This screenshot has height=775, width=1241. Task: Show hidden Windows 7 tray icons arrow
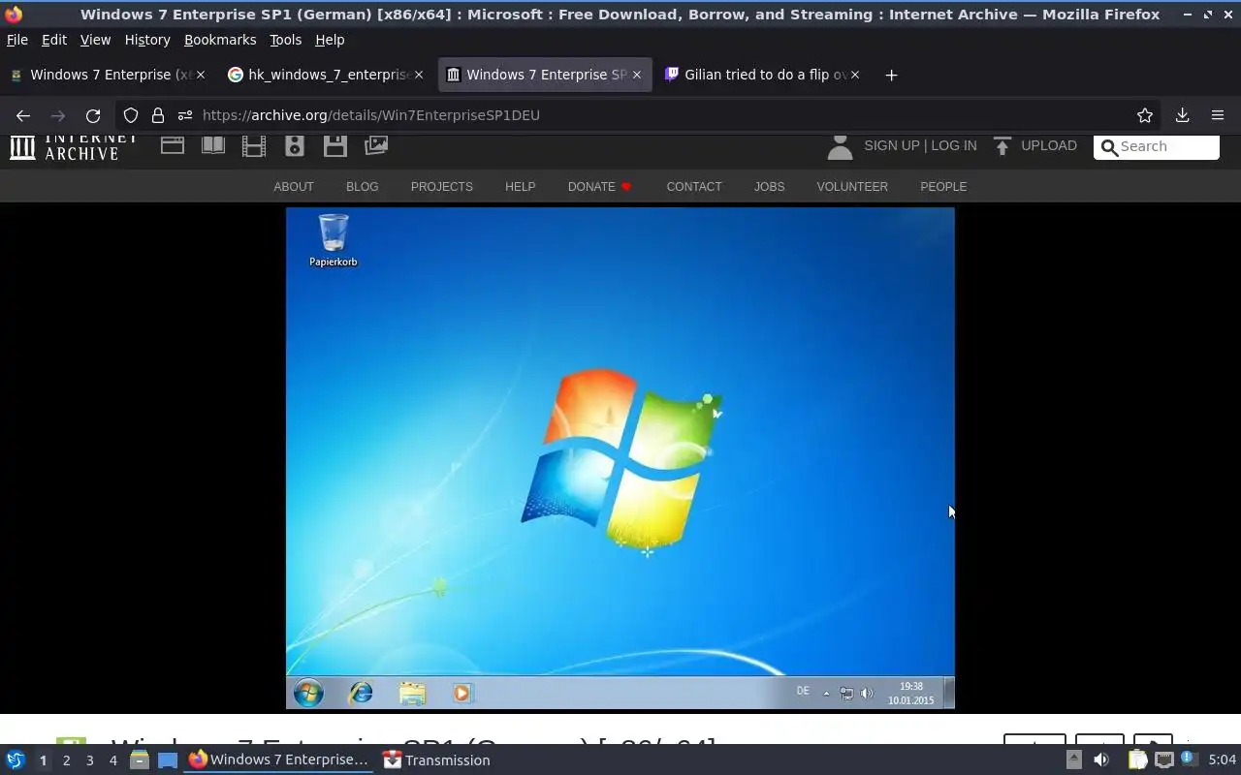point(826,693)
